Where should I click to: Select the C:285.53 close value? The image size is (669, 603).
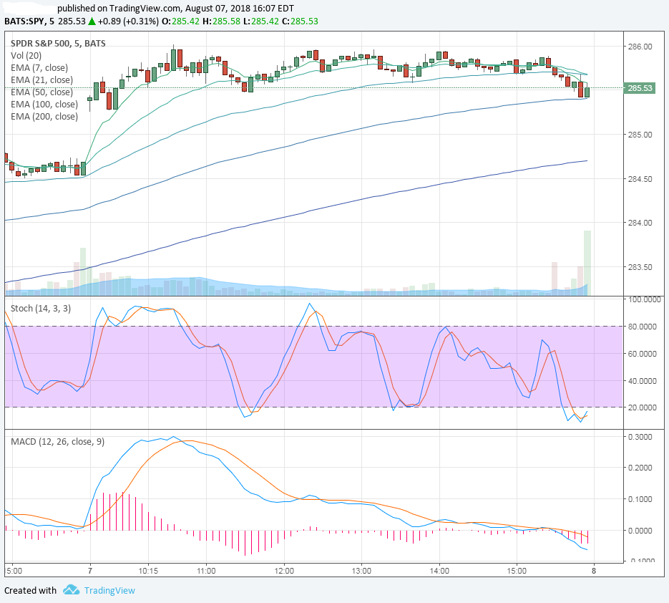coord(300,21)
